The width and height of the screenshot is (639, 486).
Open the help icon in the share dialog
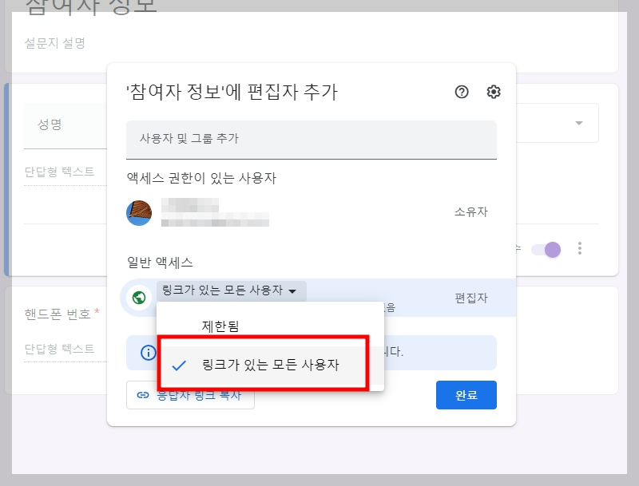pyautogui.click(x=461, y=92)
